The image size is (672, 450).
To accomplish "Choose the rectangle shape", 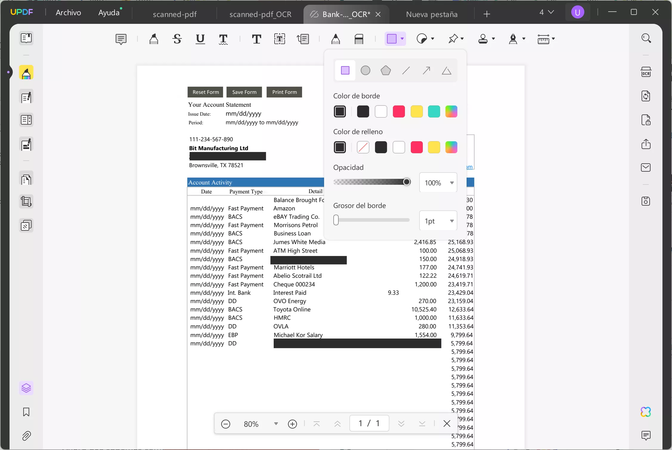I will (345, 71).
